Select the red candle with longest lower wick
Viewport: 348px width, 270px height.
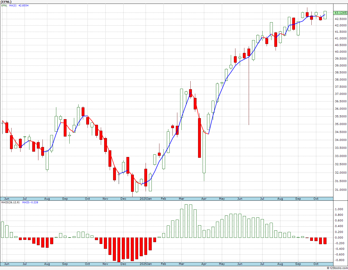pos(249,86)
